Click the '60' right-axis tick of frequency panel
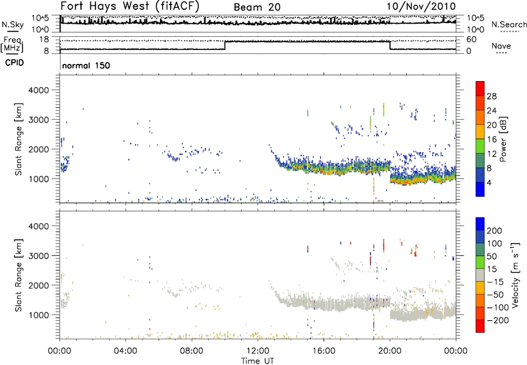 coord(471,40)
